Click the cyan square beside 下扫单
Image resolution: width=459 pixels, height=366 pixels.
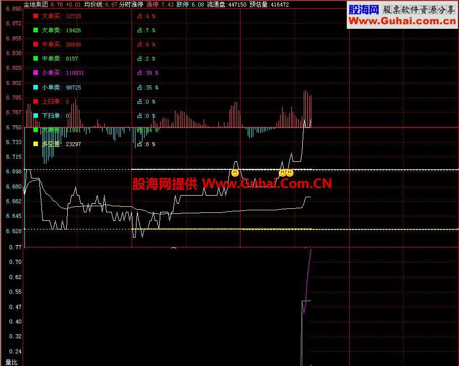point(35,116)
